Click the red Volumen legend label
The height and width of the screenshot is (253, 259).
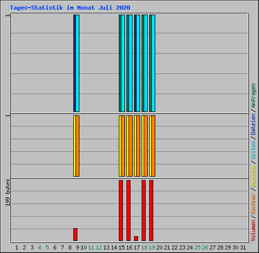tap(253, 231)
